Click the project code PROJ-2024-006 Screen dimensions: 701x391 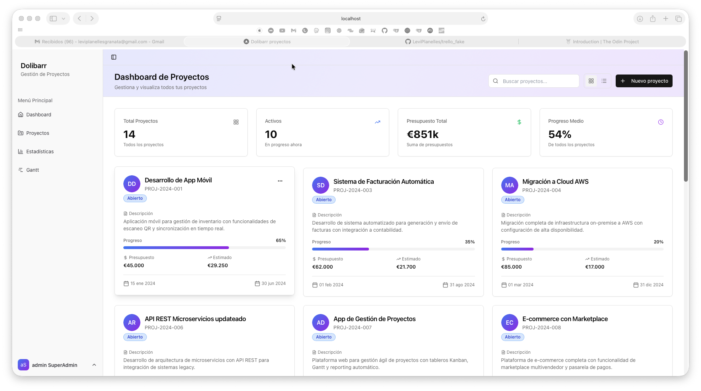(x=164, y=327)
